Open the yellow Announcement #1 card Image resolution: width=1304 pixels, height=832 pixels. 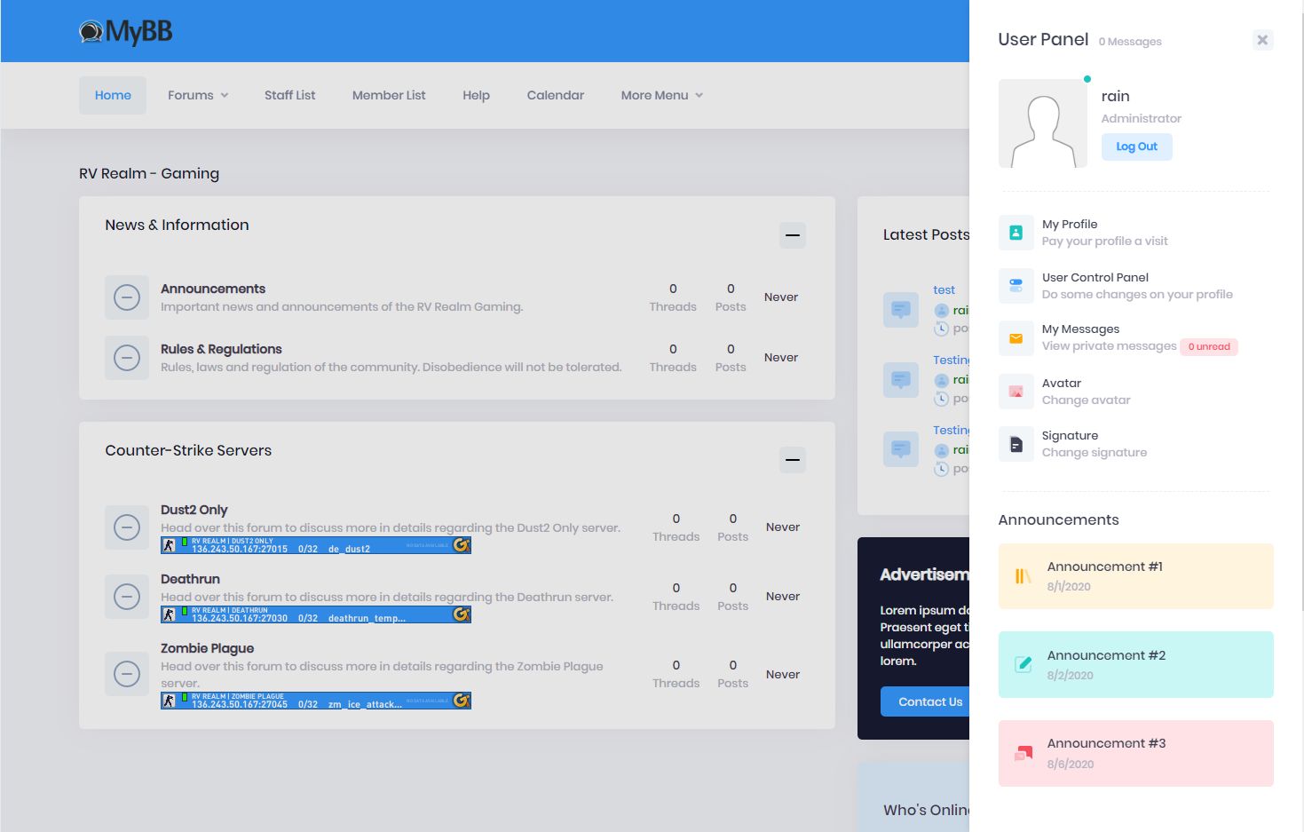(1136, 576)
